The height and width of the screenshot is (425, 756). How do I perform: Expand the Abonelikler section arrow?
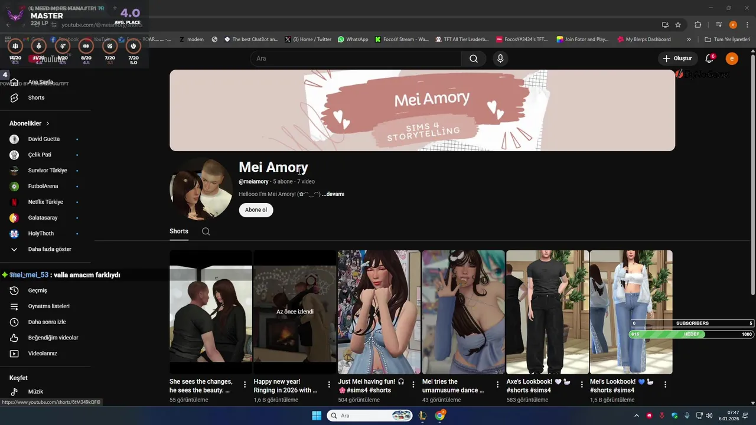coord(48,123)
